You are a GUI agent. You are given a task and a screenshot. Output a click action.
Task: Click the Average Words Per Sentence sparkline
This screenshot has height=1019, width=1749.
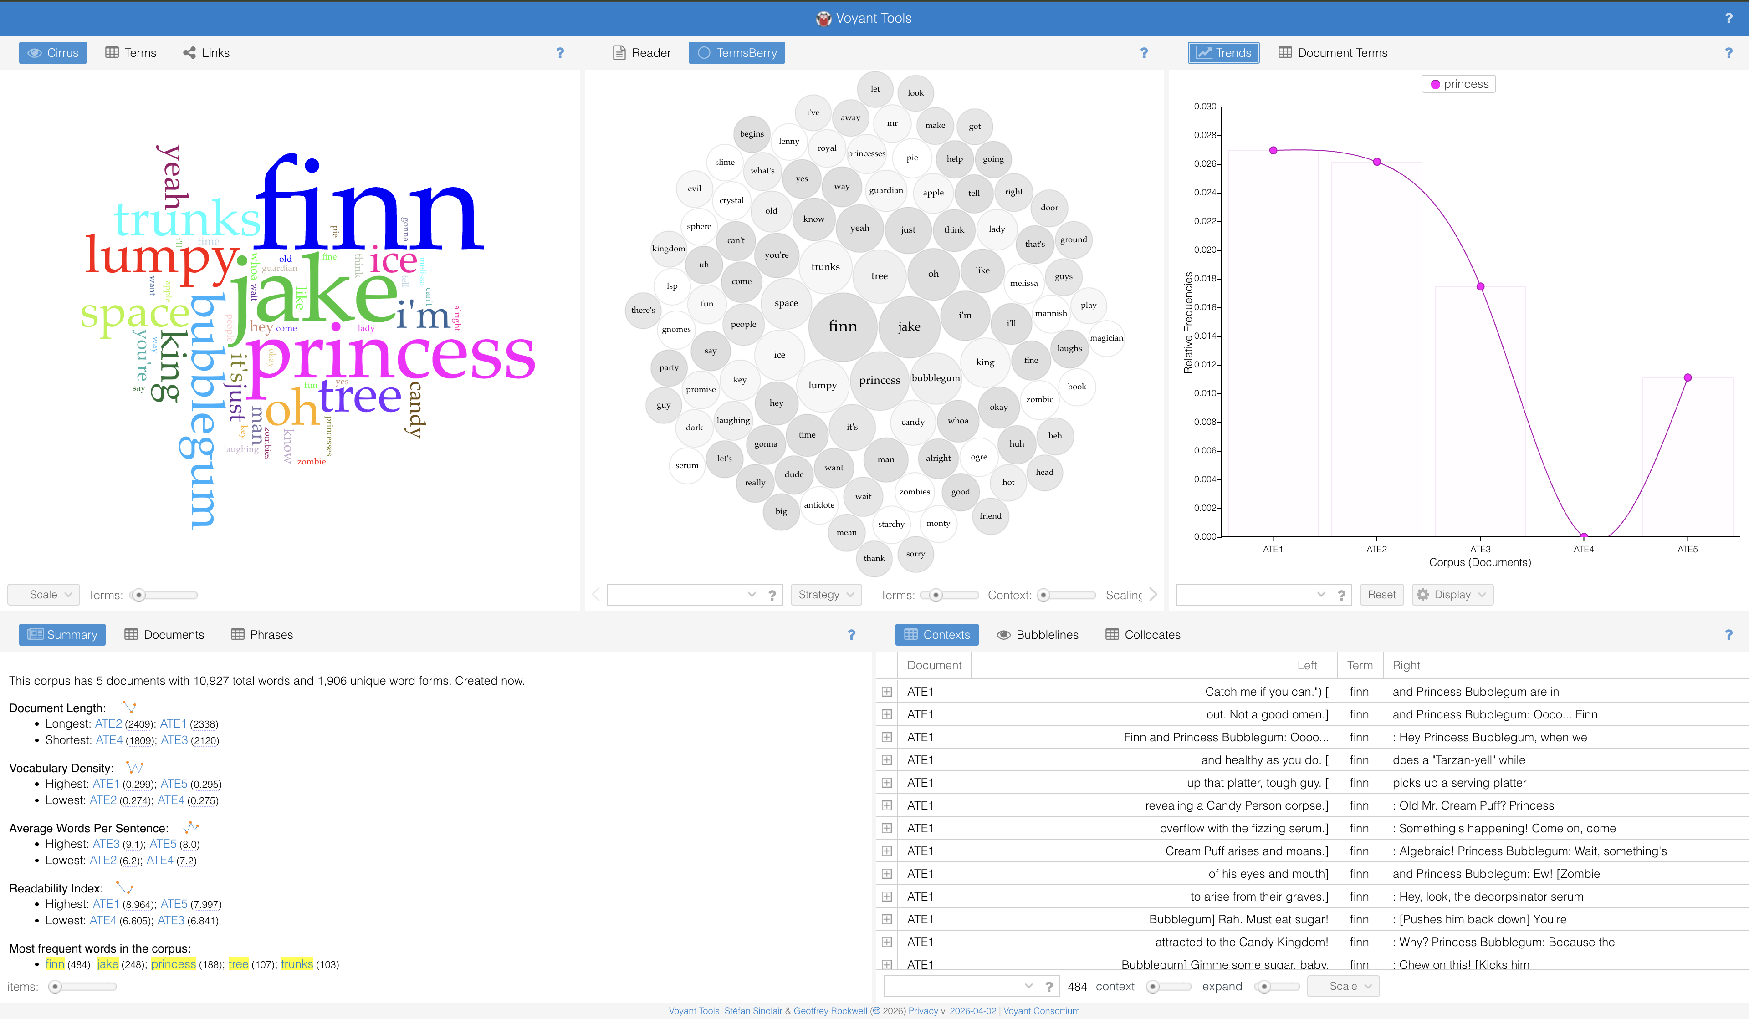(x=191, y=828)
